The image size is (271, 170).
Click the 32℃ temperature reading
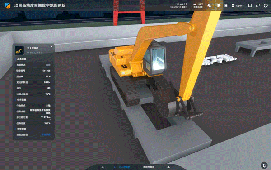pyautogui.click(x=201, y=4)
